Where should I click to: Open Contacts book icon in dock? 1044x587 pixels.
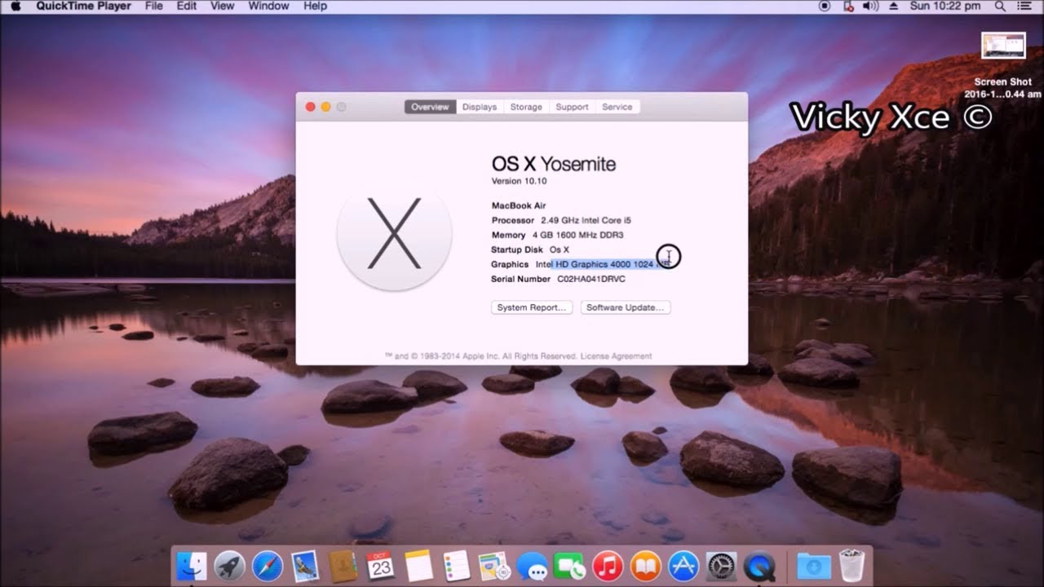343,566
